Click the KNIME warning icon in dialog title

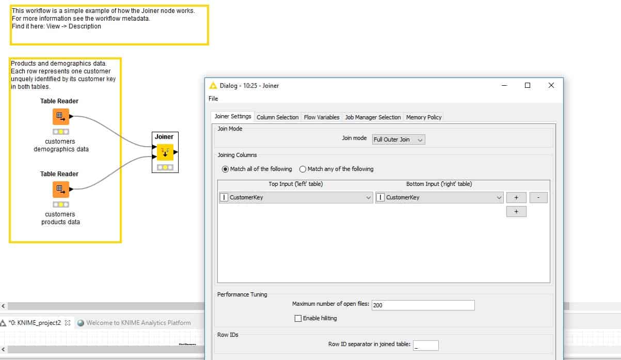coord(213,85)
